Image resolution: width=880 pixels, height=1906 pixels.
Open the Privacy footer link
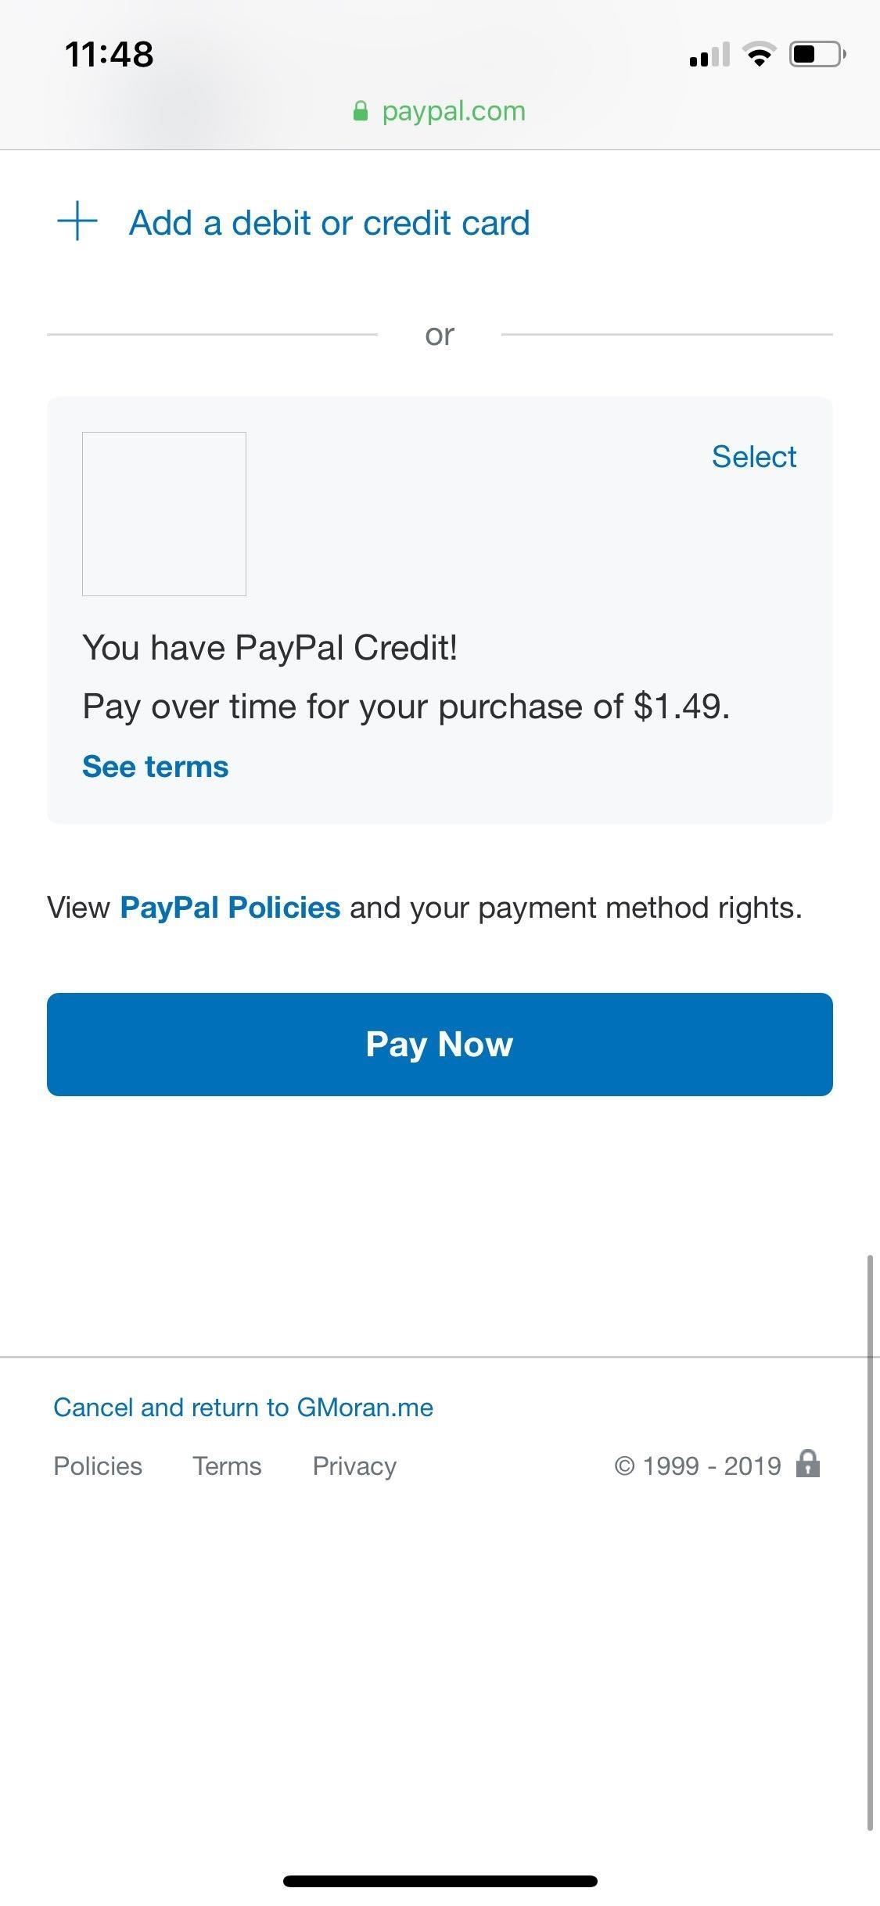(354, 1465)
